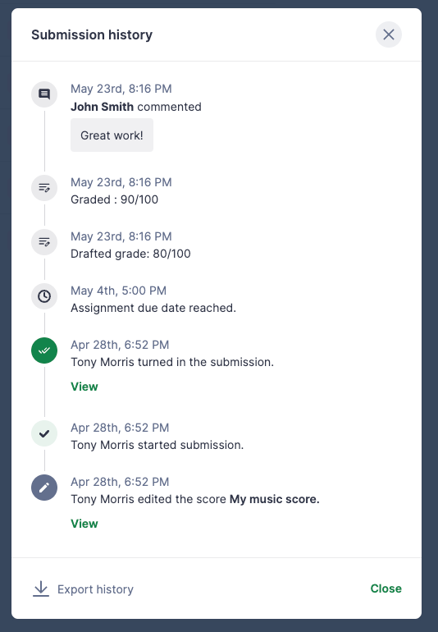View the edited My music score
The width and height of the screenshot is (438, 632).
click(84, 524)
